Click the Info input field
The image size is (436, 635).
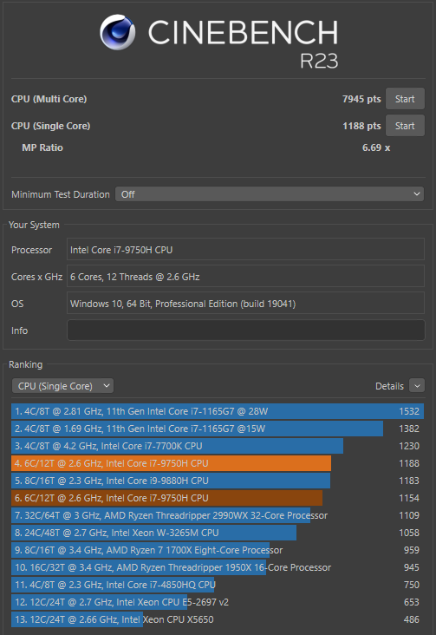(245, 331)
